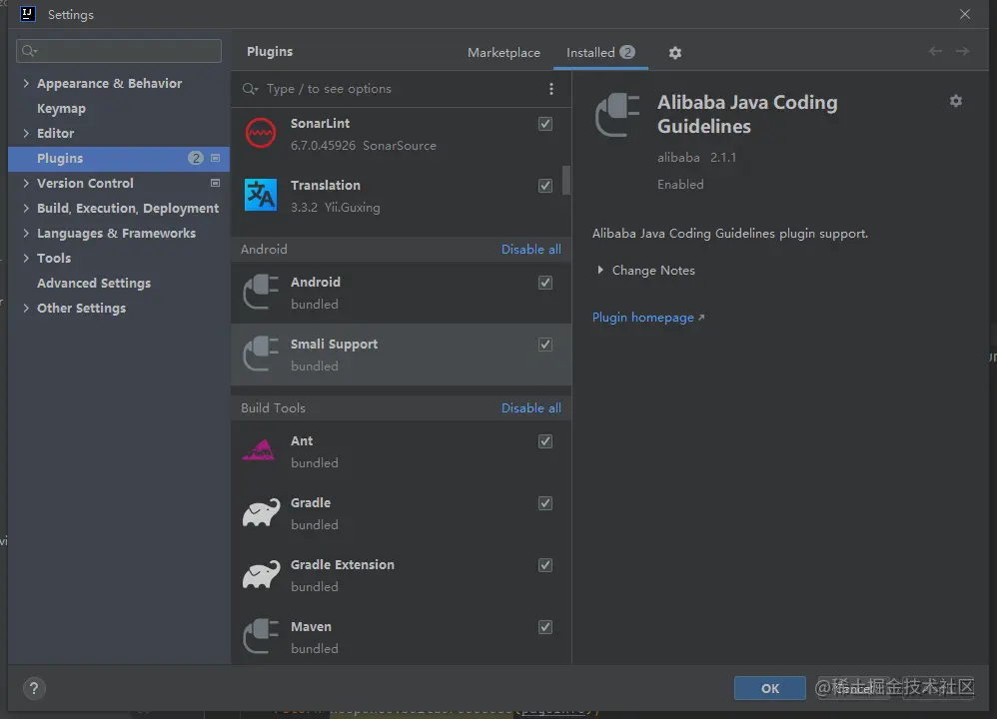
Task: Open the Plugin homepage link
Action: (x=643, y=318)
